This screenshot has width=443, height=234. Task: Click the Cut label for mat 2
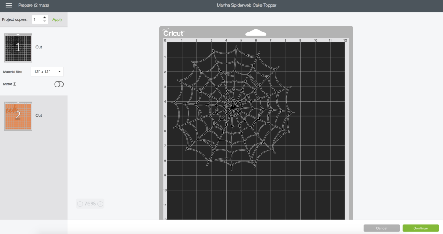tap(39, 115)
